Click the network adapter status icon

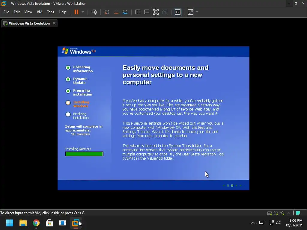(282, 213)
